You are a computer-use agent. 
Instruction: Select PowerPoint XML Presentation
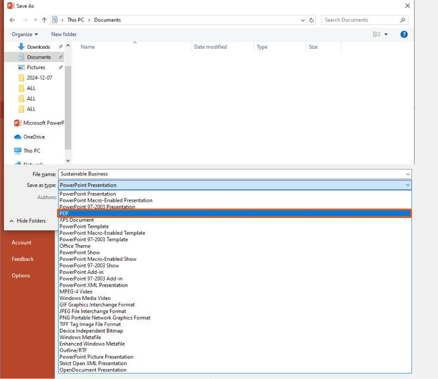point(235,285)
